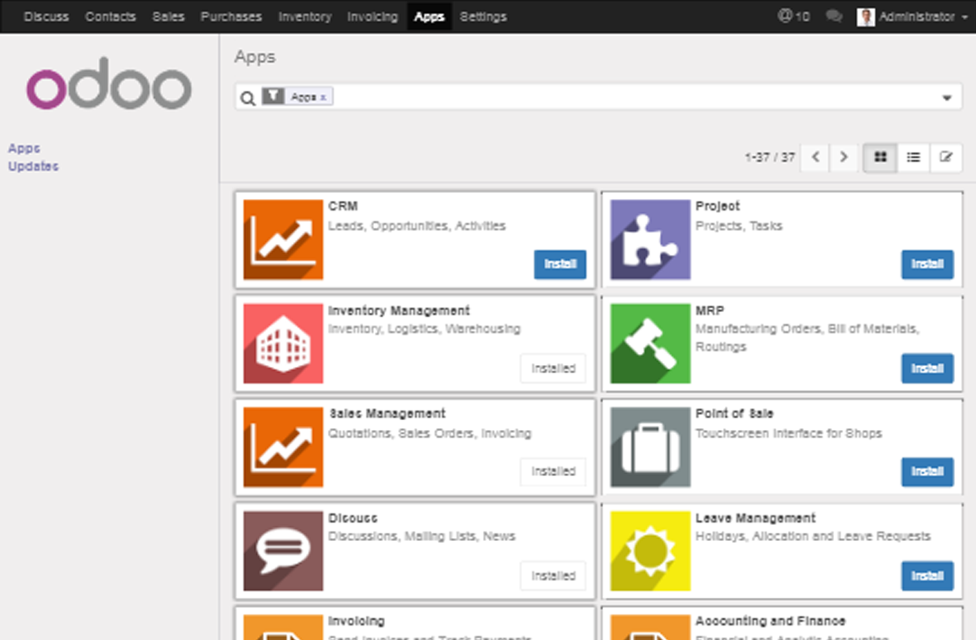Screen dimensions: 976x640
Task: Open the Updates link in sidebar
Action: coord(33,167)
